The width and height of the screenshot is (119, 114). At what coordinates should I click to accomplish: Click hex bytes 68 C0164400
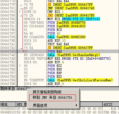[x=34, y=26]
